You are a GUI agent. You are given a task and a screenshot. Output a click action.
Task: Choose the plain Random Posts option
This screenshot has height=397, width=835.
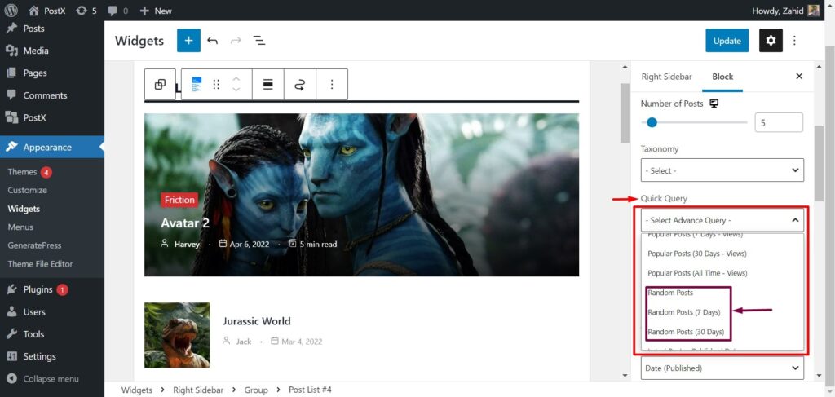point(670,293)
